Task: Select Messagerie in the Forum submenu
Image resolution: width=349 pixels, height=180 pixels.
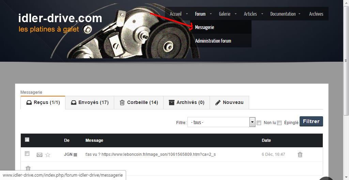Action: coord(204,27)
